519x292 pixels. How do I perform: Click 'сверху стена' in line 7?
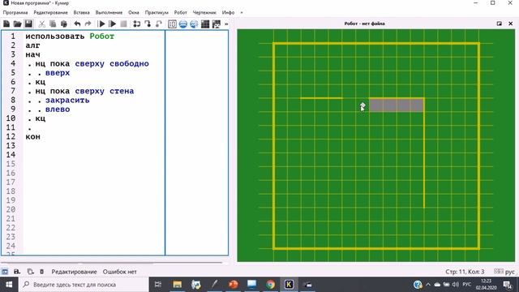[x=105, y=91]
